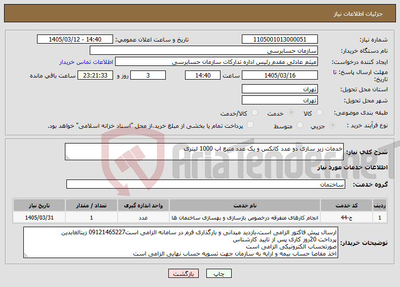The height and width of the screenshot is (287, 400).
Task: Open the اطلاعات تماس خریدار link
Action: coord(86,62)
